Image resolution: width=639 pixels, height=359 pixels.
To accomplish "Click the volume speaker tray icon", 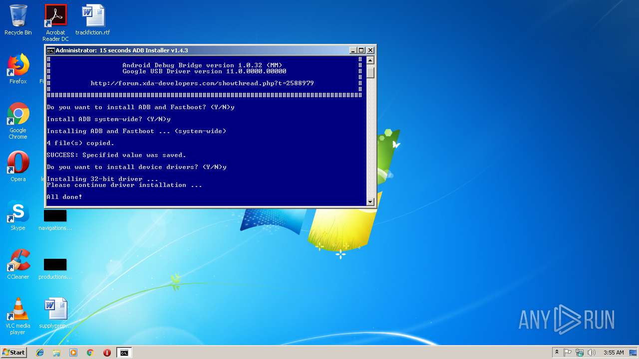I will [x=592, y=353].
